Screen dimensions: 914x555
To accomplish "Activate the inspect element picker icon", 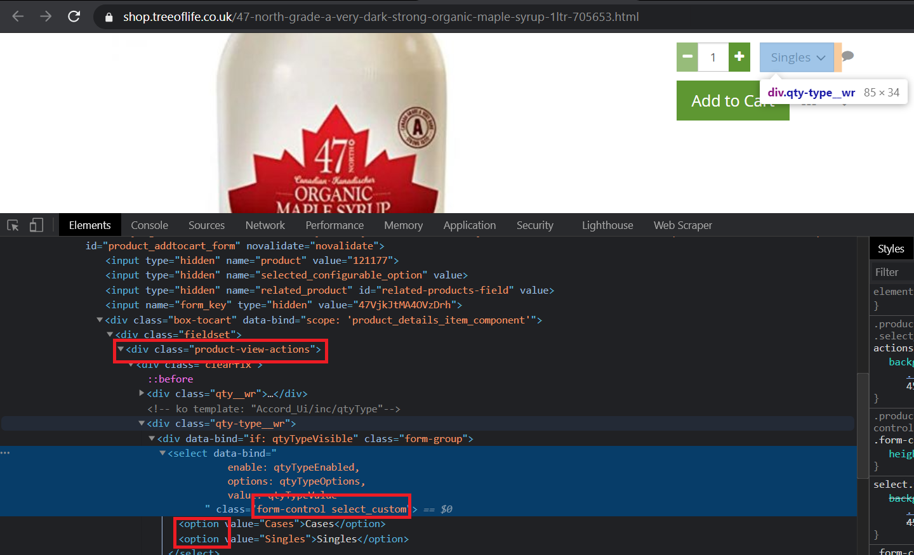I will pos(13,225).
